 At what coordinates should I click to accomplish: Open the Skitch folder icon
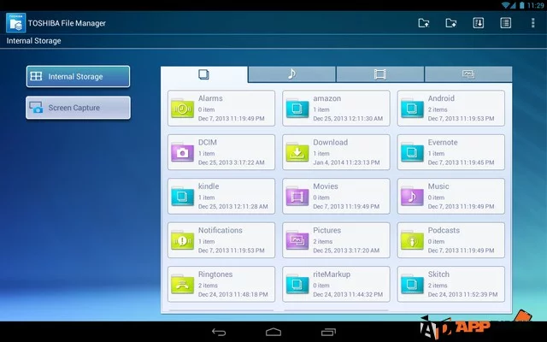pos(412,285)
